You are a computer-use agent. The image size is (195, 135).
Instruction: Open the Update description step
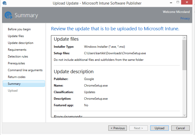tap(21, 43)
